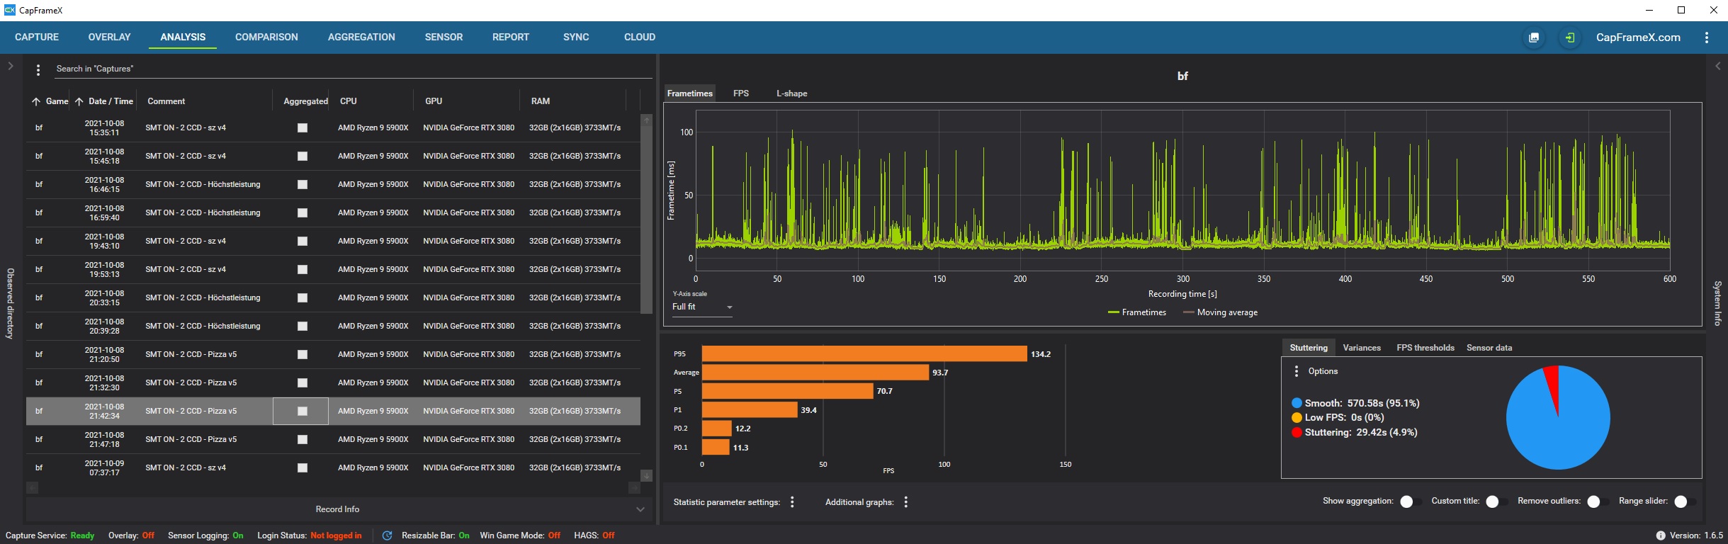Viewport: 1728px width, 544px height.
Task: Expand the System Info panel arrow
Action: (x=1717, y=66)
